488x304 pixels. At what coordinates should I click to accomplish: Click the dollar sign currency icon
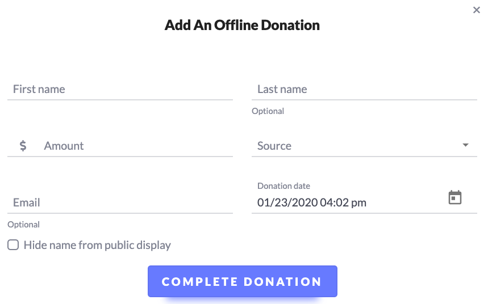(x=23, y=145)
